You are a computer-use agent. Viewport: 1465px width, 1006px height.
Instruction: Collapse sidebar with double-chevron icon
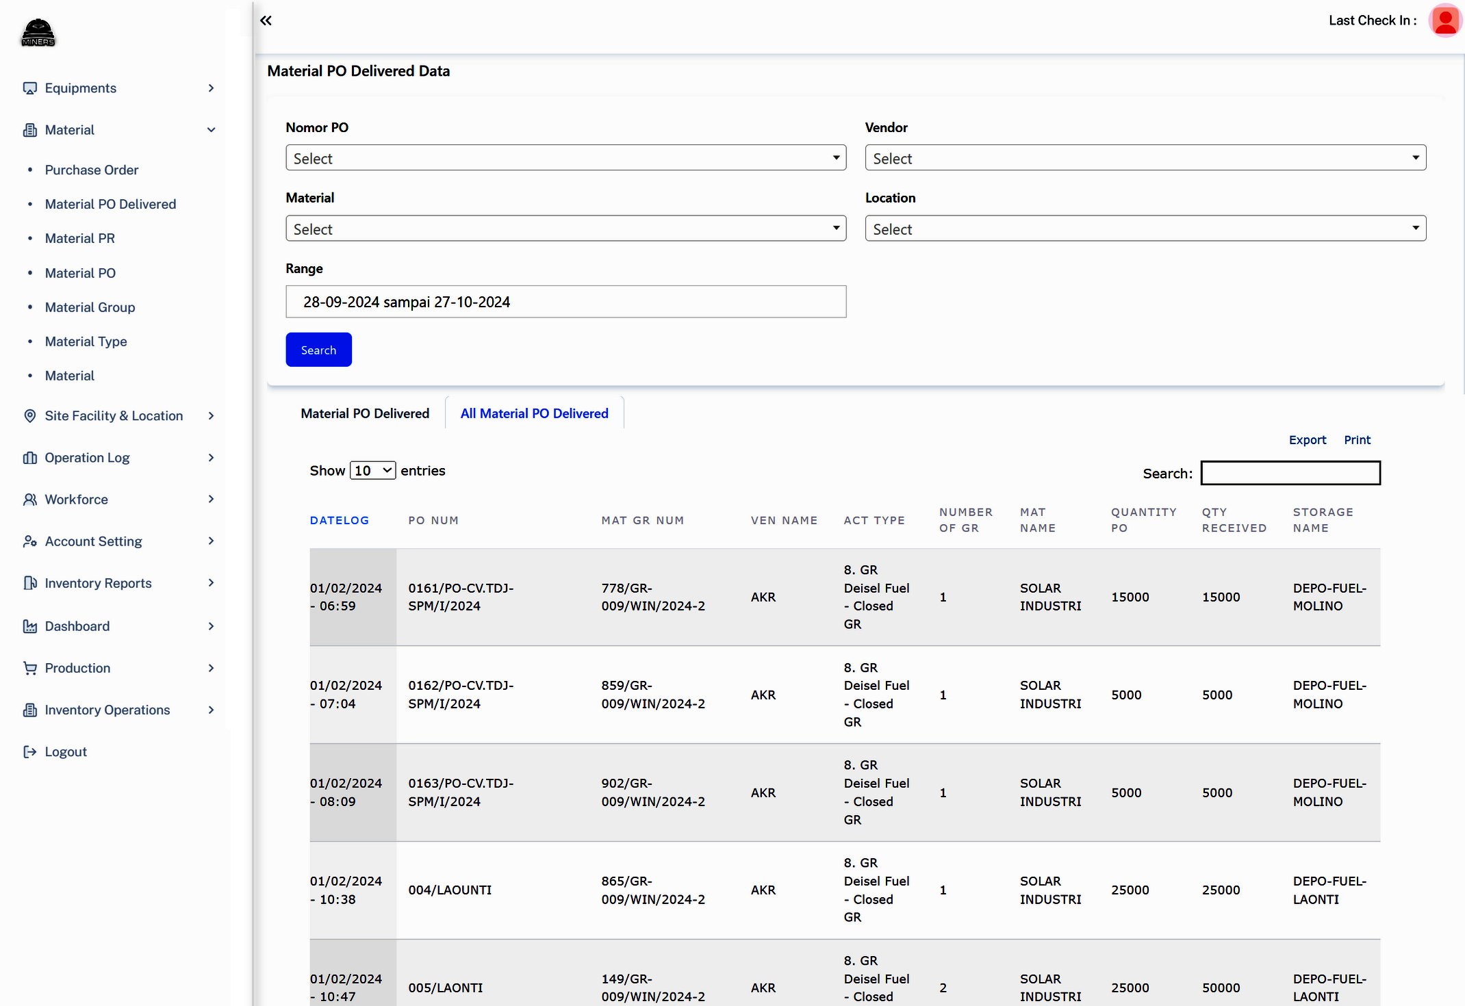pos(266,21)
